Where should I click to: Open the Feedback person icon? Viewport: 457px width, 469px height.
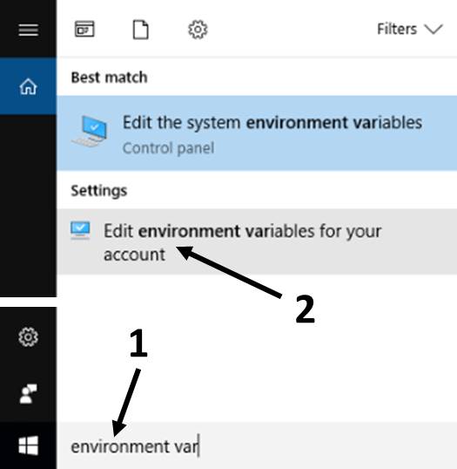click(28, 394)
